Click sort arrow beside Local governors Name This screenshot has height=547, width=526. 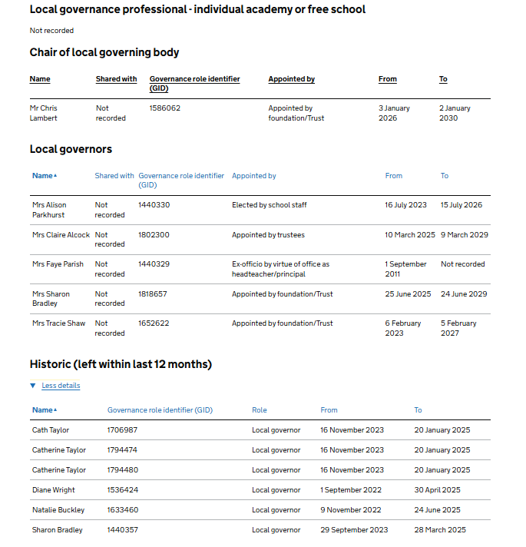pyautogui.click(x=55, y=176)
